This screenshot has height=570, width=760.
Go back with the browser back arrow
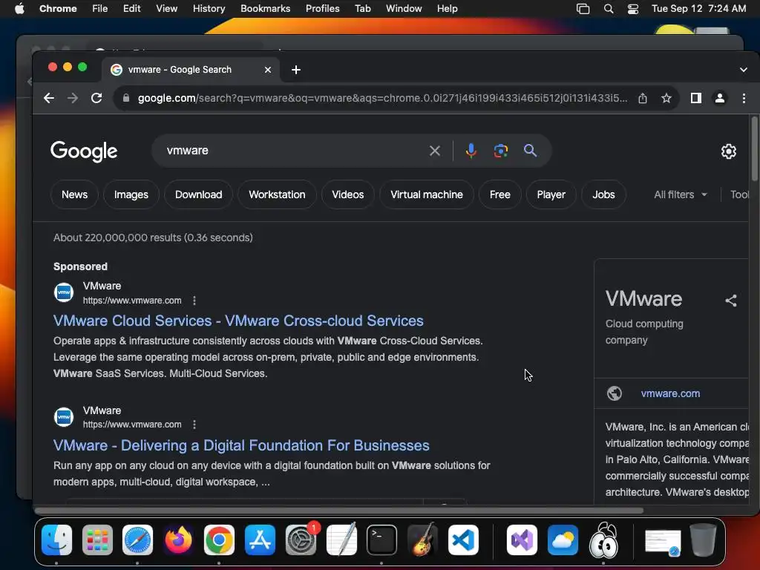click(49, 98)
